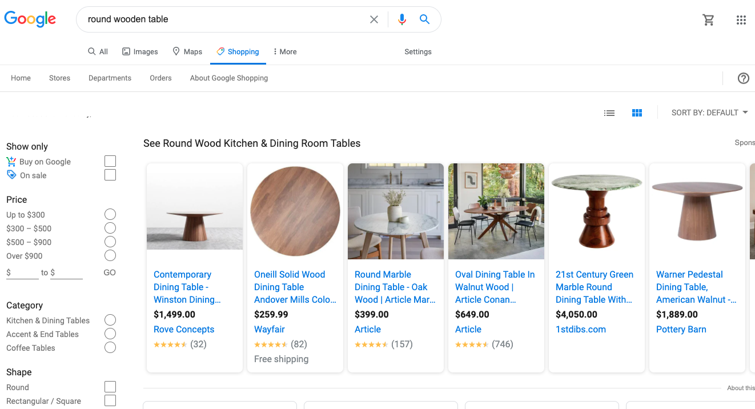Click the $1,499.00 price text

click(174, 314)
